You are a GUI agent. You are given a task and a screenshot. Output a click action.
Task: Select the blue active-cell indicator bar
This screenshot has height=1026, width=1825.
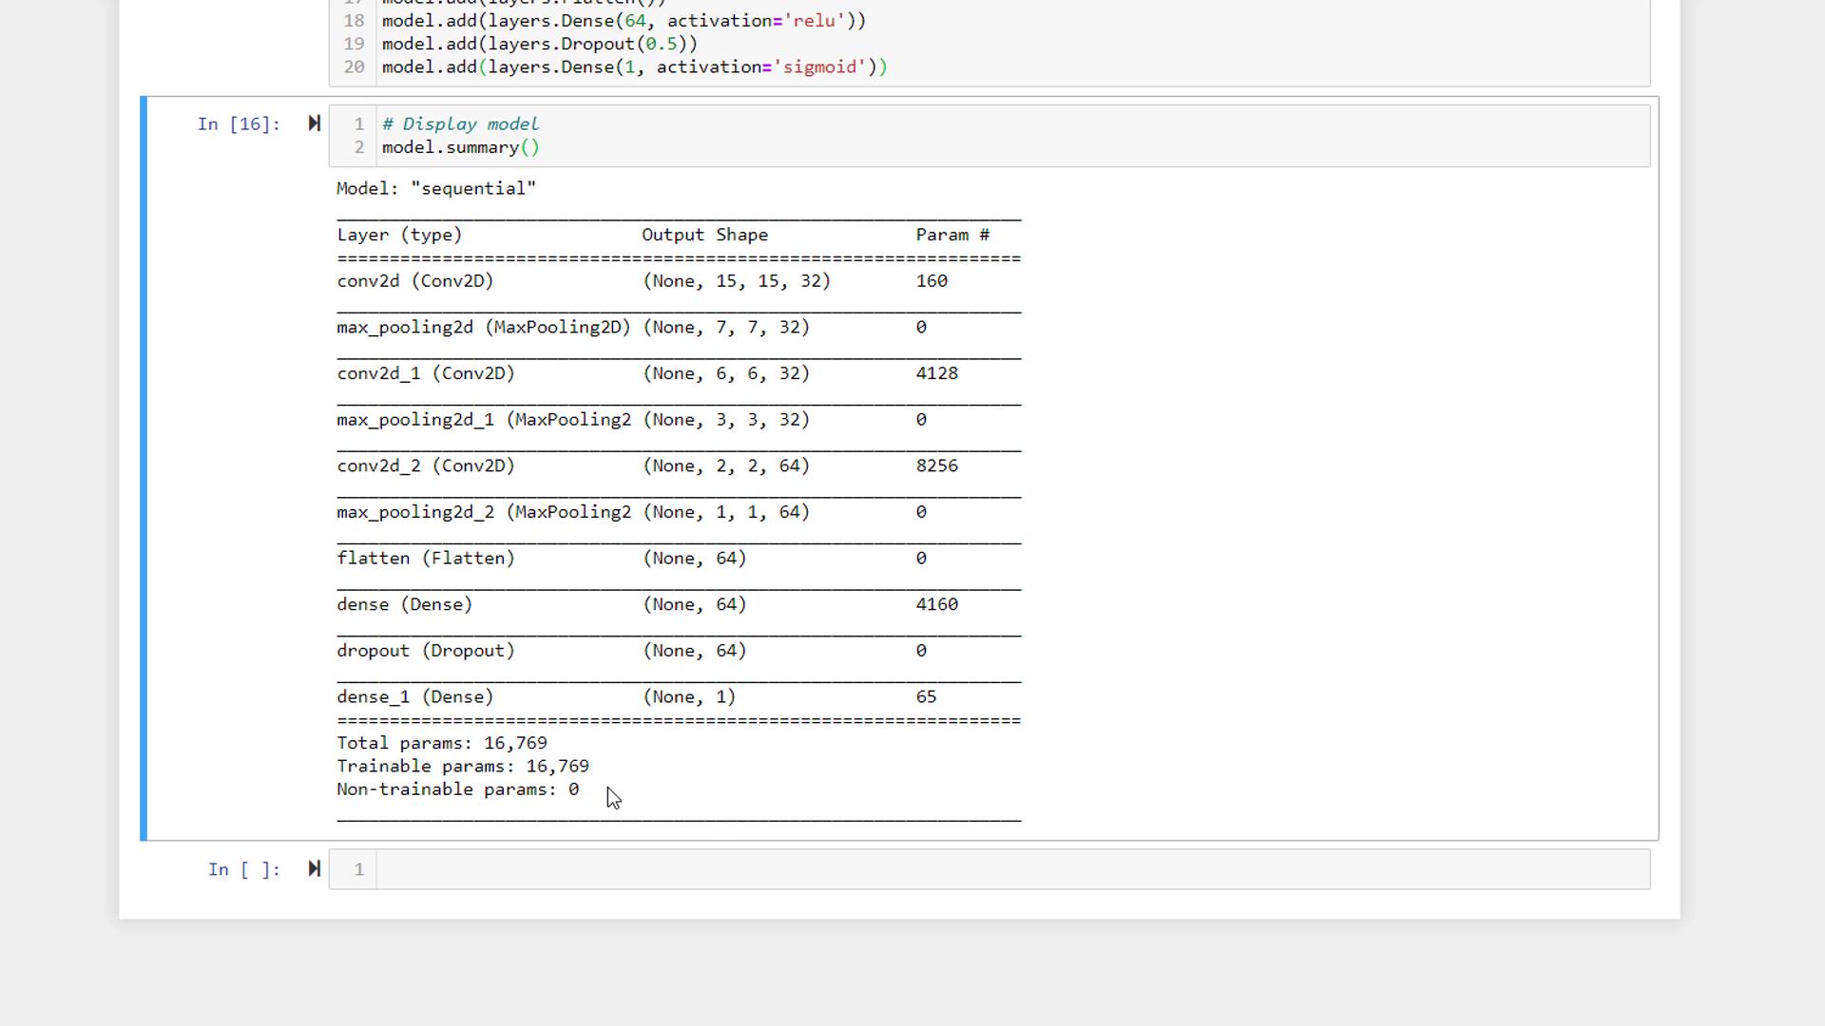pyautogui.click(x=143, y=465)
